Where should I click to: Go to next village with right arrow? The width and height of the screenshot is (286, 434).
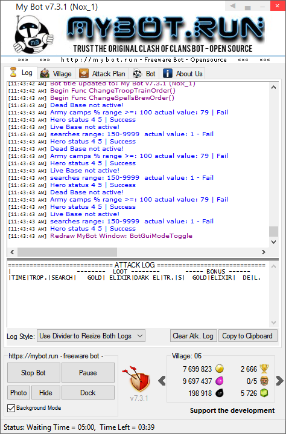click(x=279, y=381)
